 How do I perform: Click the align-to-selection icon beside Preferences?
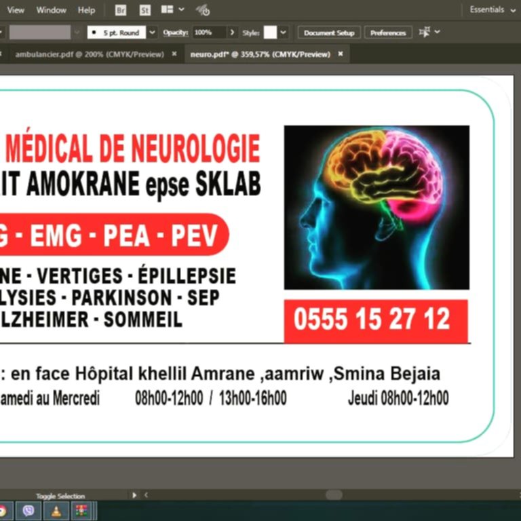(x=425, y=32)
